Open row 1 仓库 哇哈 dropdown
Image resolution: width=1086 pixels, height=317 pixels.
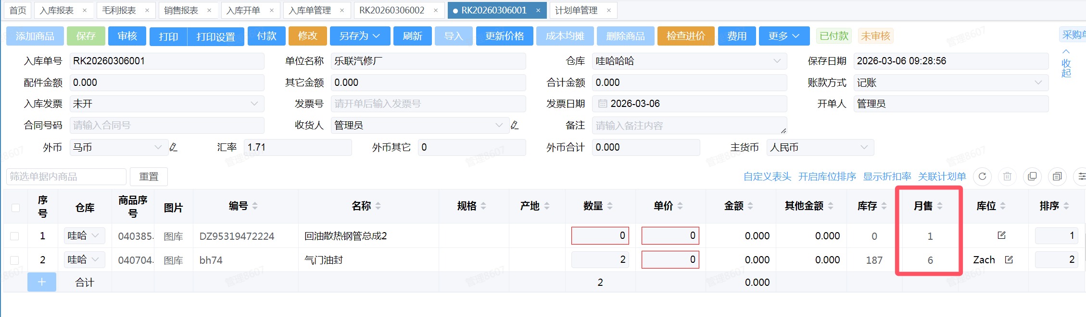84,235
